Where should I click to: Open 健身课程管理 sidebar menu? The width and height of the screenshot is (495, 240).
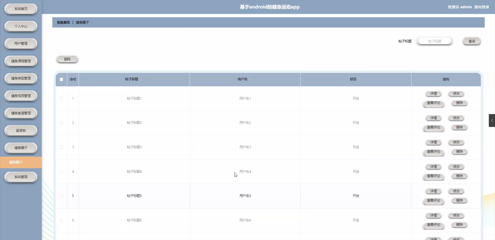coord(21,61)
